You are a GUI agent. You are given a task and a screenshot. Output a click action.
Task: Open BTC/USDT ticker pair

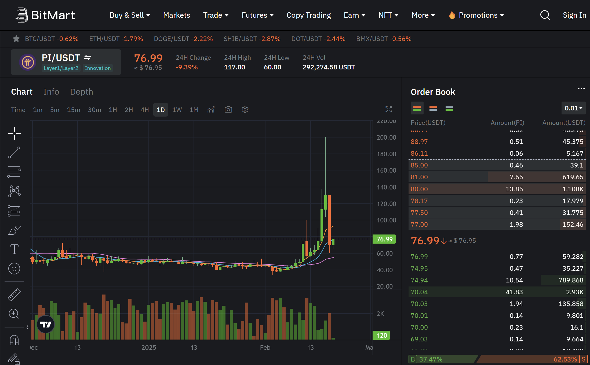tap(52, 39)
